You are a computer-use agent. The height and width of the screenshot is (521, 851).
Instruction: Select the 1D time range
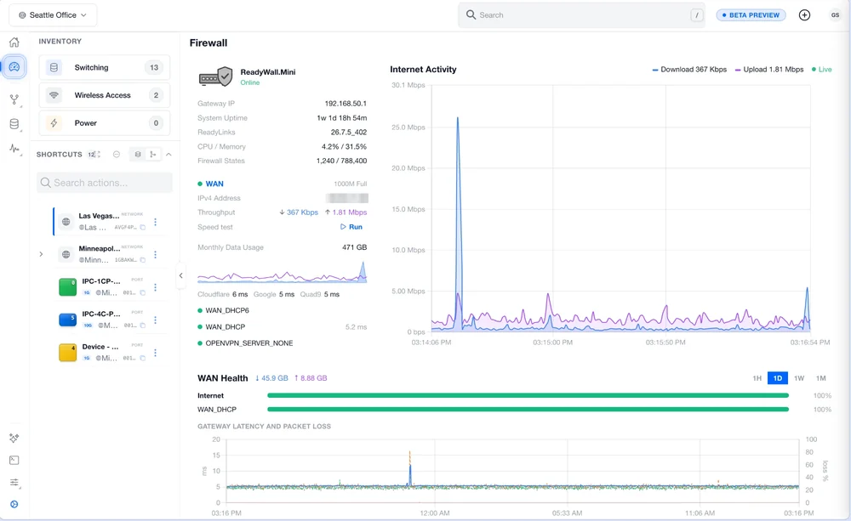point(778,378)
